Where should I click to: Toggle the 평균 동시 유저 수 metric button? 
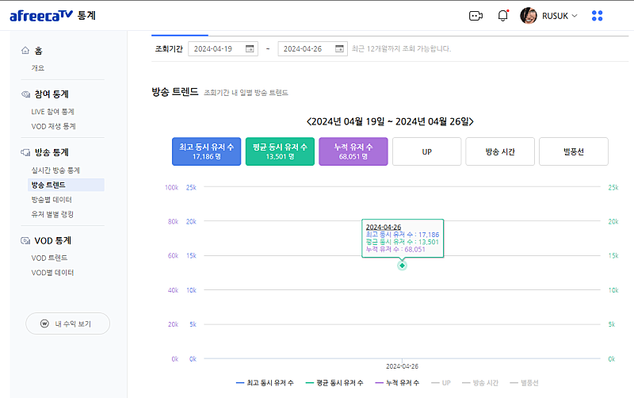point(280,151)
